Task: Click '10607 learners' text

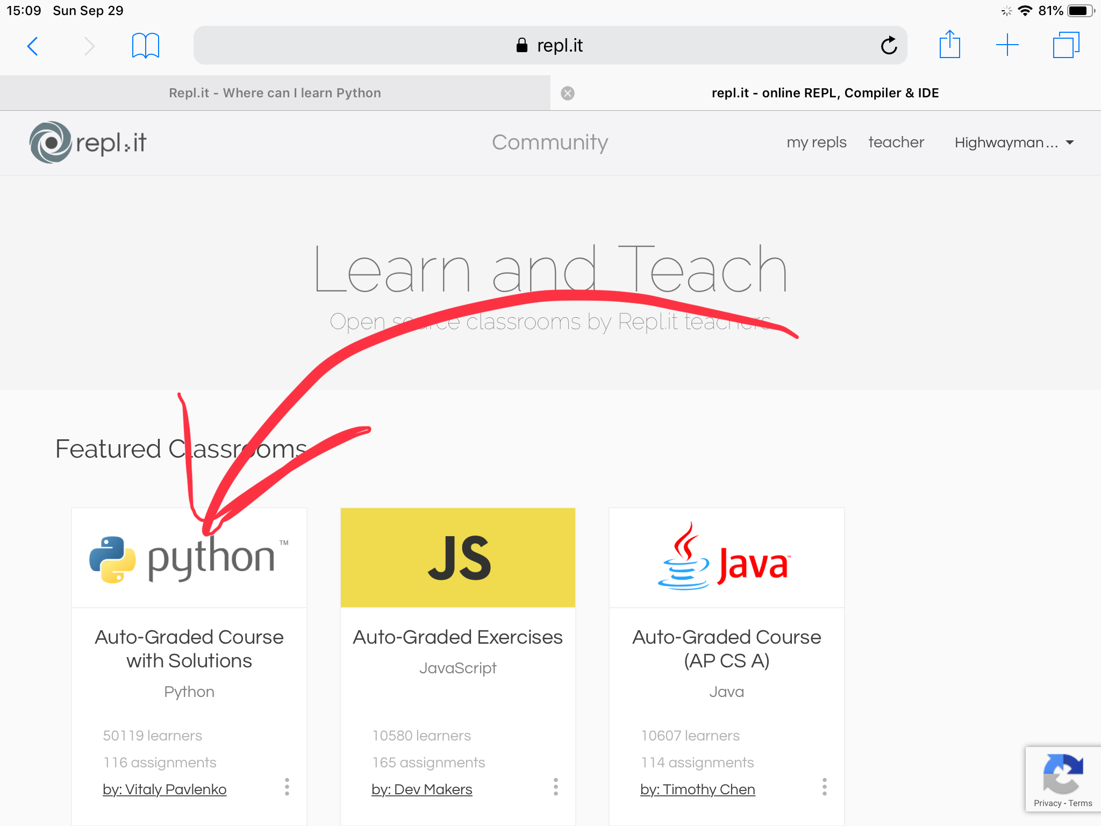Action: 690,736
